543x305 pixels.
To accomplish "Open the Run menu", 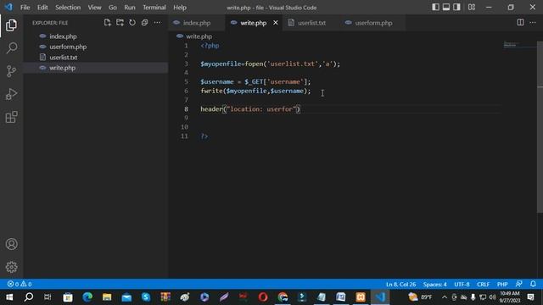I will point(130,8).
